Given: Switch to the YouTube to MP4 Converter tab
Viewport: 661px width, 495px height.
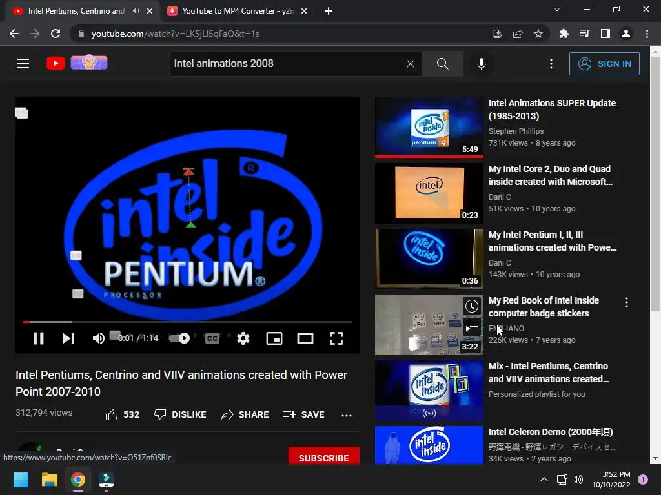Looking at the screenshot, I should (238, 11).
